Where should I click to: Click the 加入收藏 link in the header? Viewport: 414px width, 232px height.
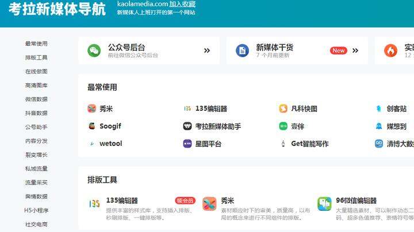(x=182, y=4)
